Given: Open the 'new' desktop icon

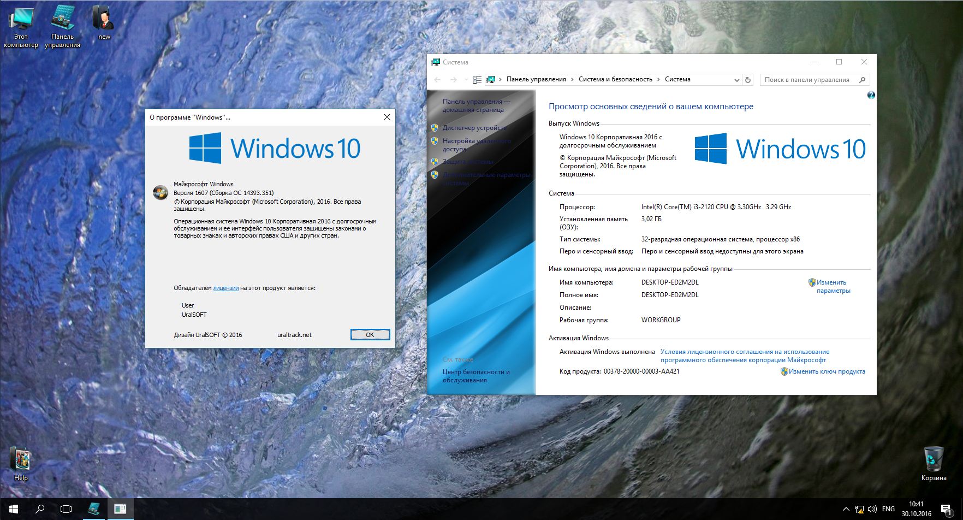Looking at the screenshot, I should [104, 23].
